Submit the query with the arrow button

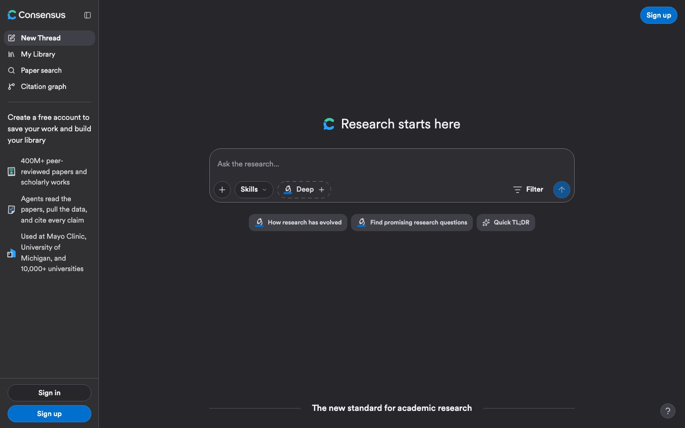point(562,190)
